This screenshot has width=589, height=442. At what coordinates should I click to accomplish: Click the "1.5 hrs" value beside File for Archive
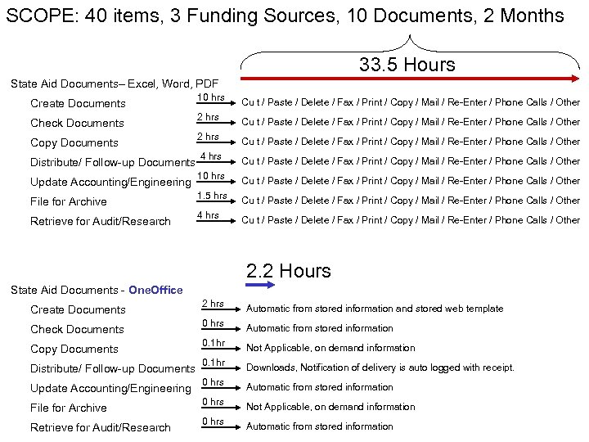pos(212,196)
